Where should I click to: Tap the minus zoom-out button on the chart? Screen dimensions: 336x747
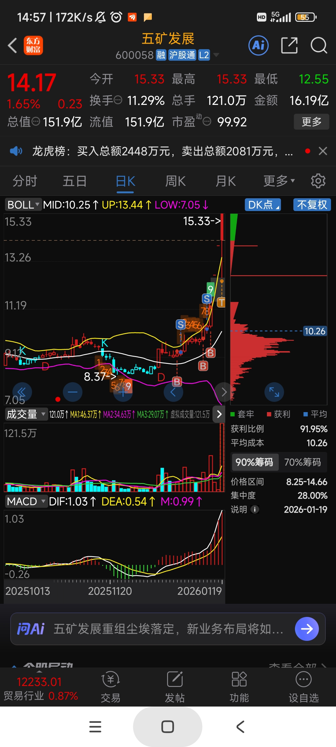click(x=72, y=392)
